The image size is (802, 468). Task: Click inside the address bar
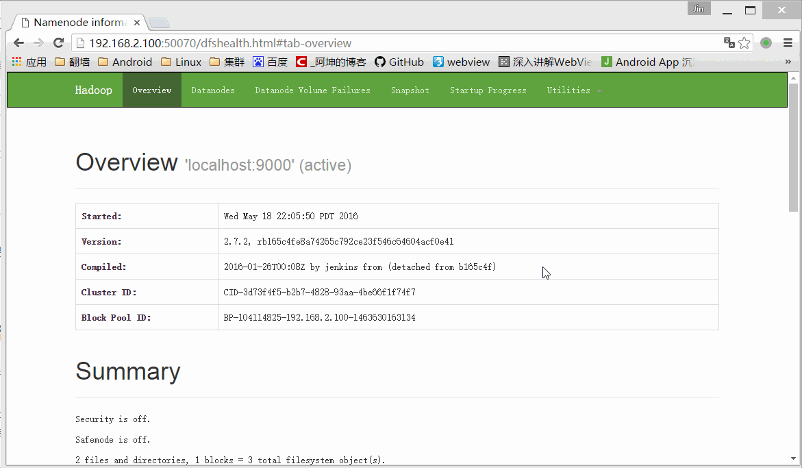274,42
